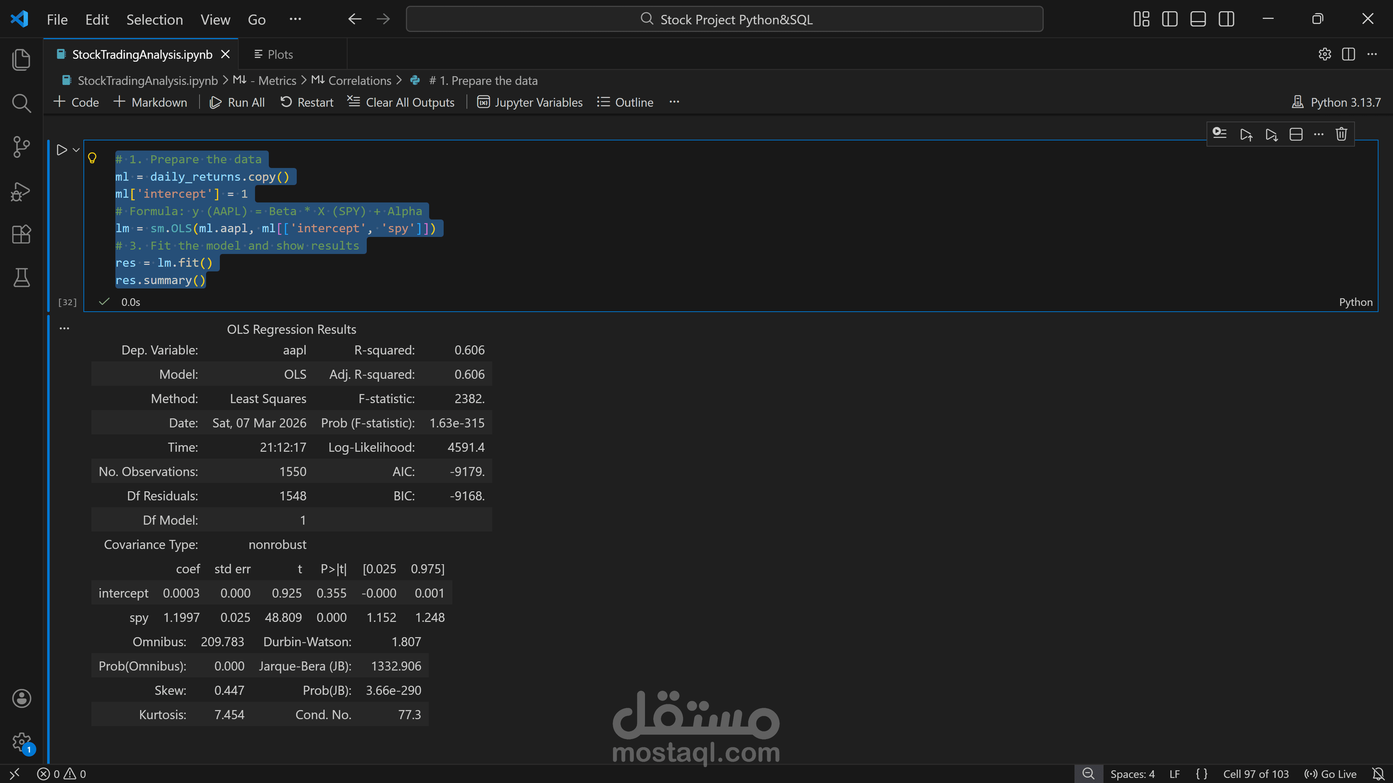
Task: Click the Run All button
Action: pyautogui.click(x=237, y=102)
